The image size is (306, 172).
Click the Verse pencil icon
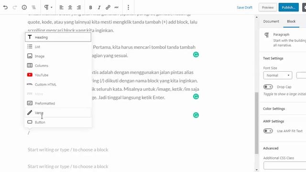(x=30, y=113)
